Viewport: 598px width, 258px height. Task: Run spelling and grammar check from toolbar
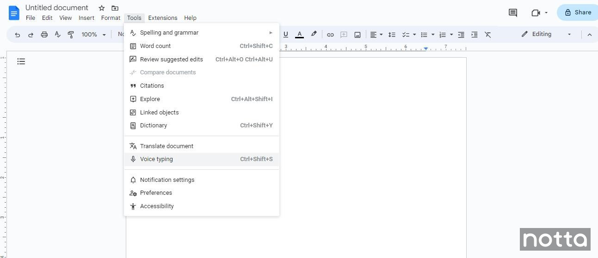57,35
